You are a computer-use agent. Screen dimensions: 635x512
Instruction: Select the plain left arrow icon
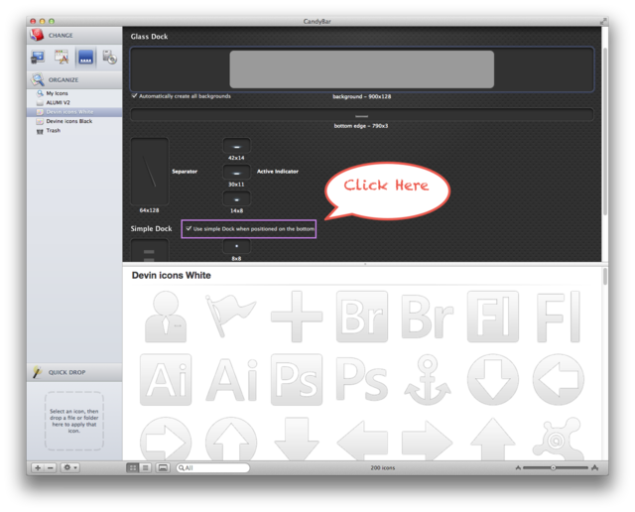click(x=362, y=441)
